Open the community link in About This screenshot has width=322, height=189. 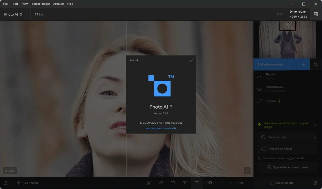170,128
